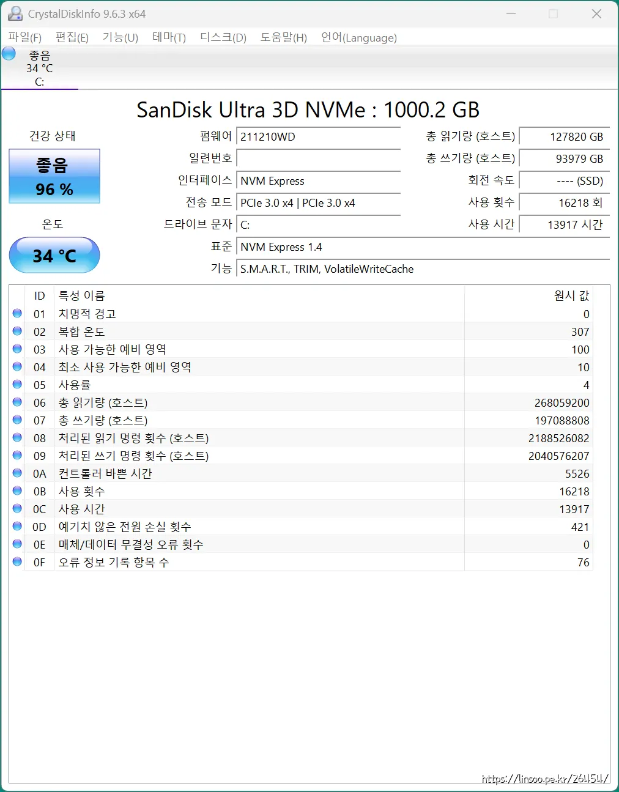
Task: Click raw value 307 for 복합 온도
Action: pos(580,332)
